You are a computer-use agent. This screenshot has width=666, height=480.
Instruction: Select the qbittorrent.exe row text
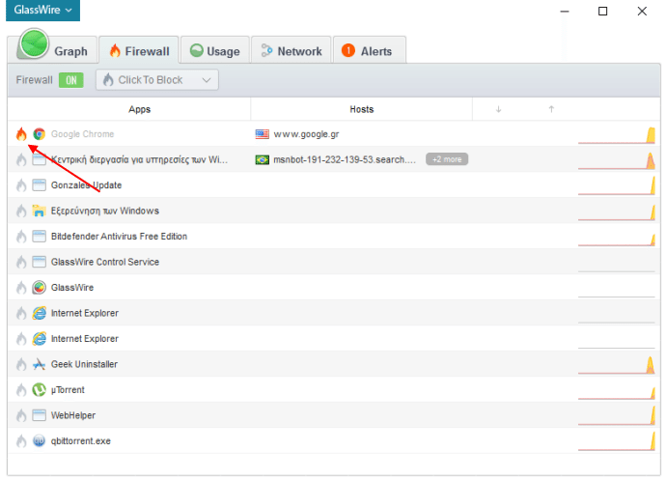pos(81,441)
